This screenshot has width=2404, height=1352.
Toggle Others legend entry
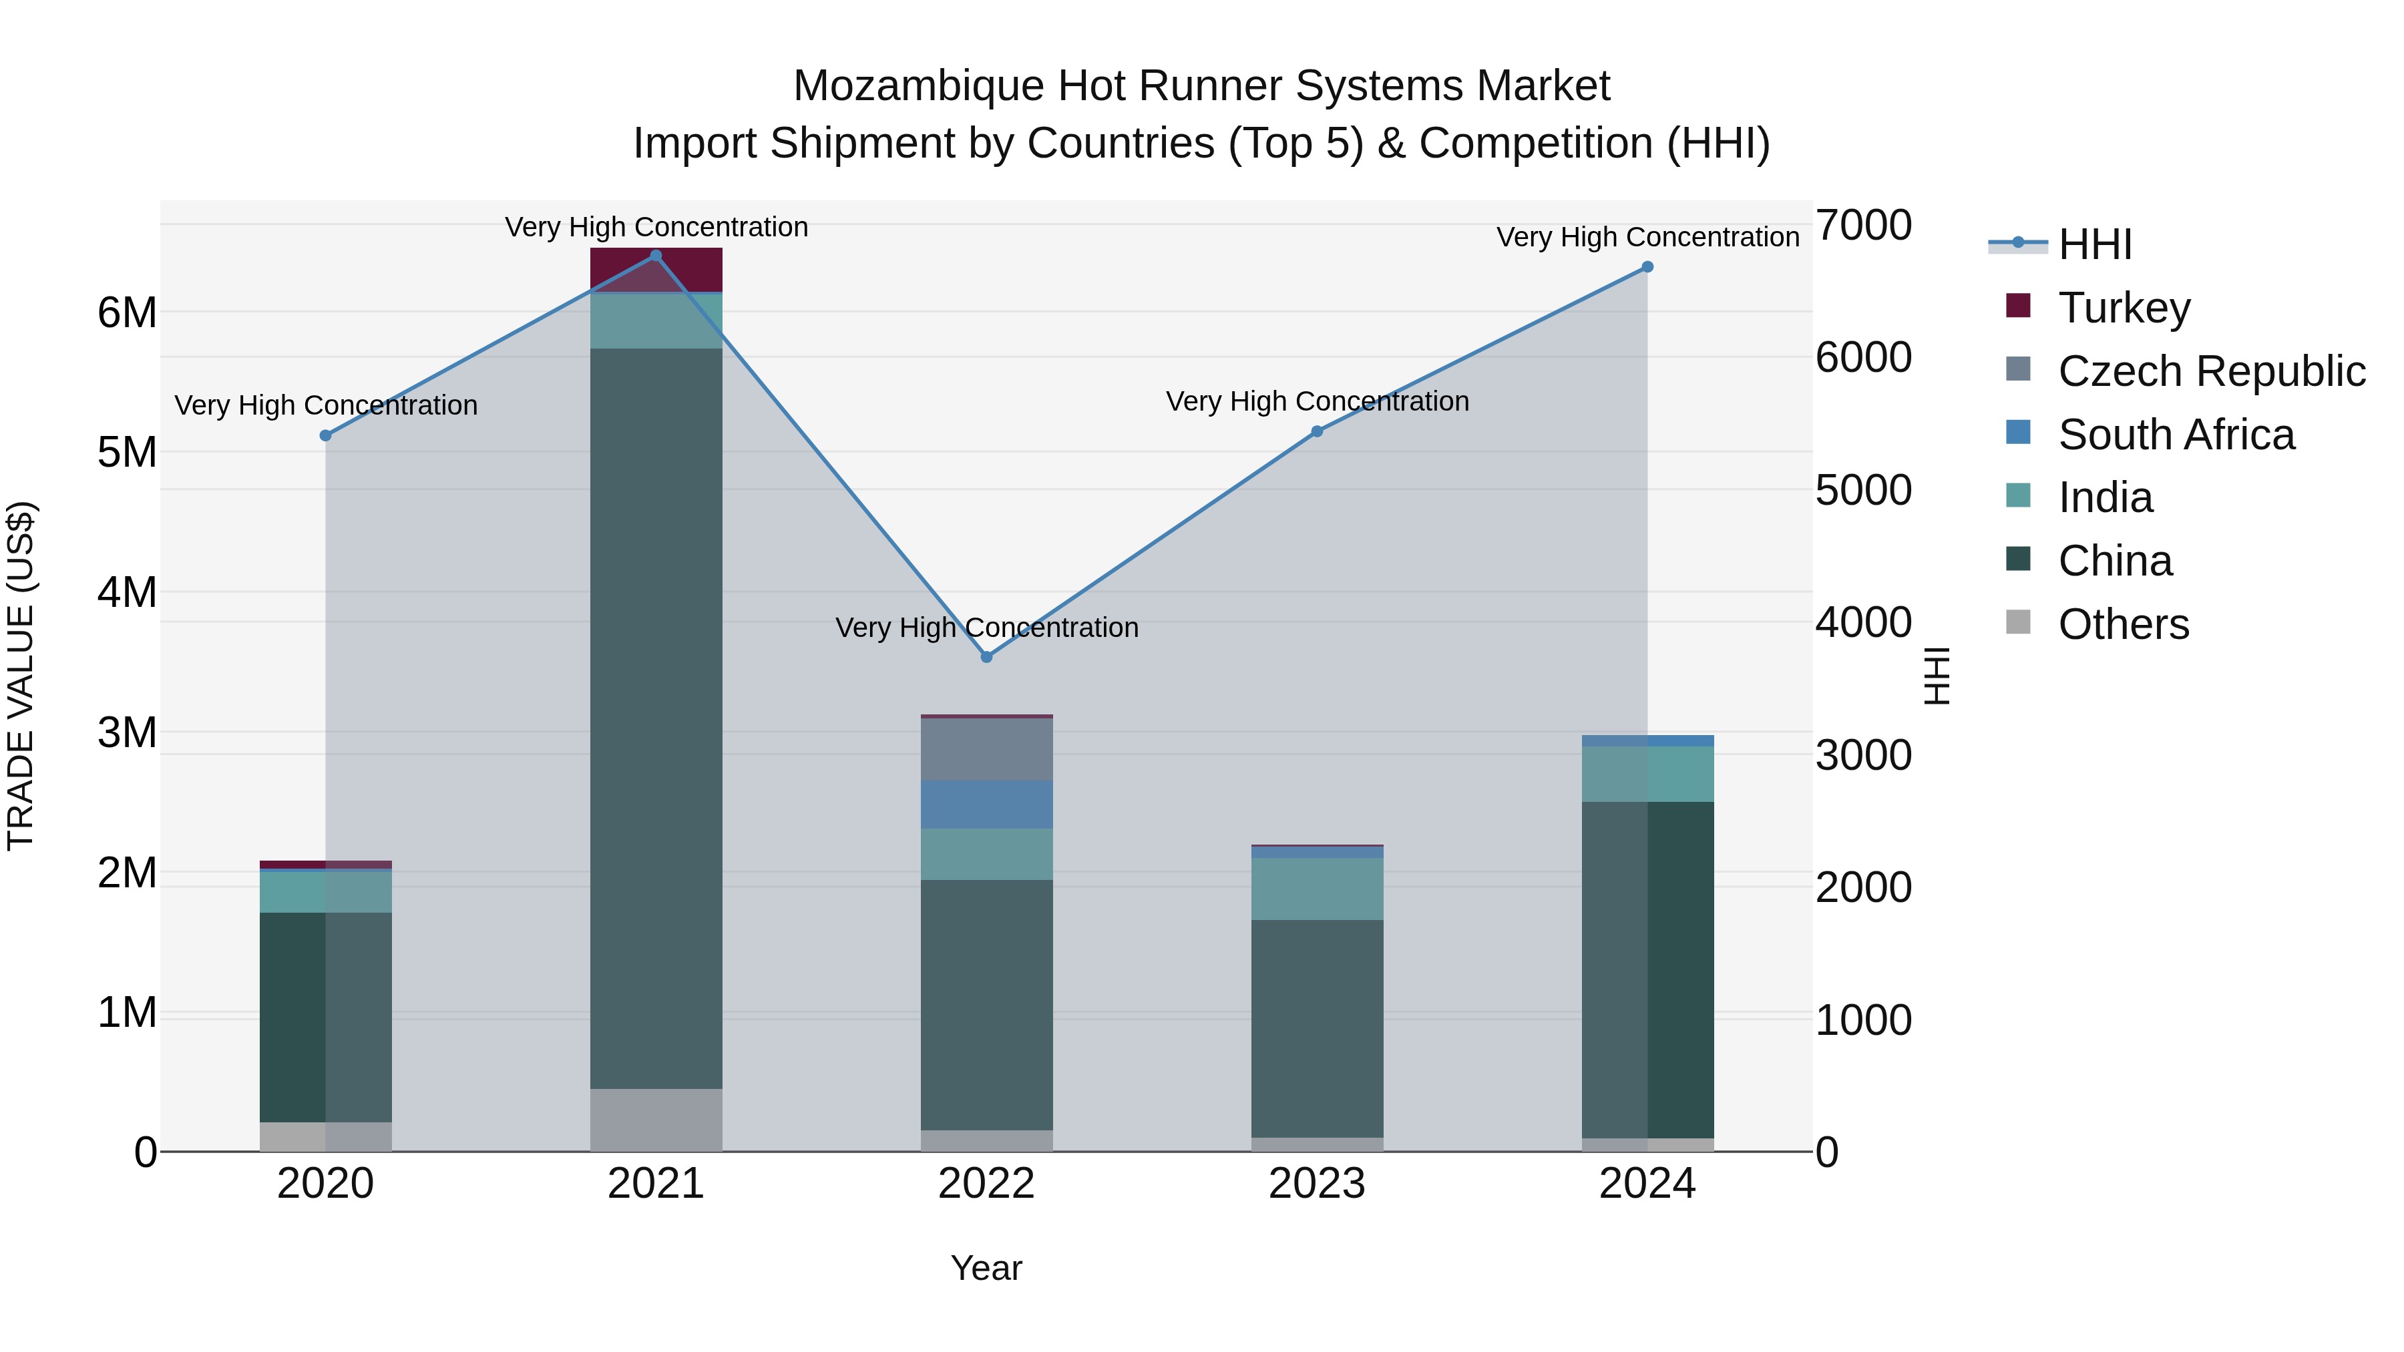pyautogui.click(x=2097, y=624)
